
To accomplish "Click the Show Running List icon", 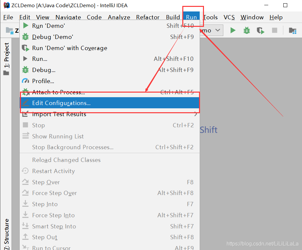I will [x=26, y=136].
